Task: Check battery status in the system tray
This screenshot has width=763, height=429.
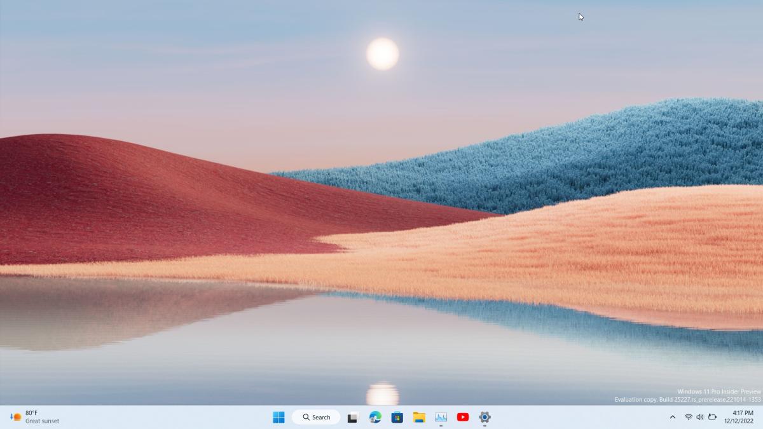Action: click(712, 418)
